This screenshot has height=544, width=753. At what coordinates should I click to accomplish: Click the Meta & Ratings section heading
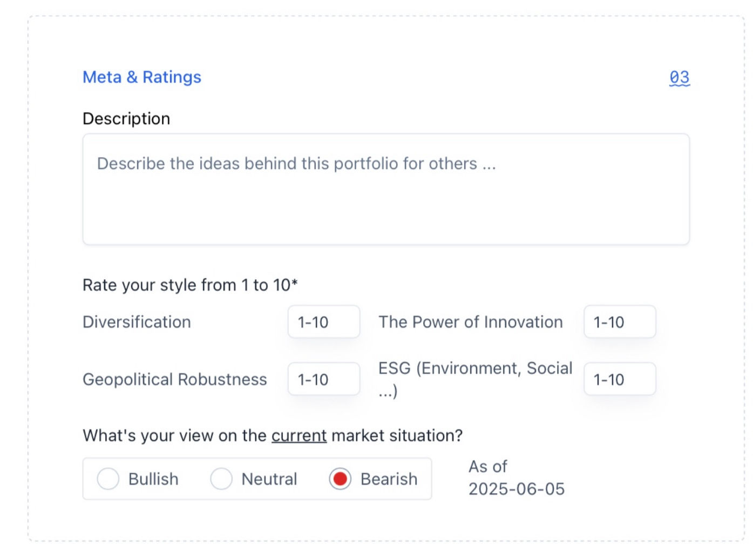(142, 77)
